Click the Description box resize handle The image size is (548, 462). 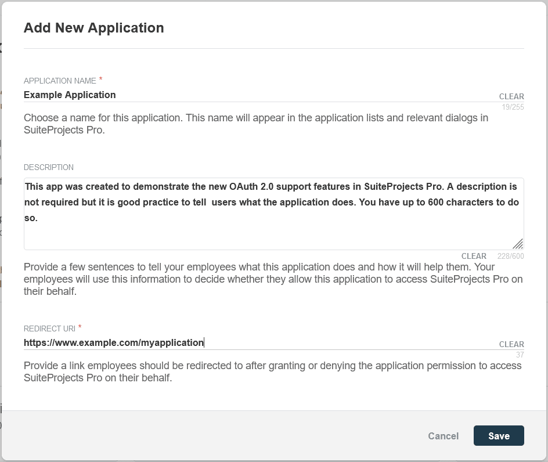coord(518,244)
